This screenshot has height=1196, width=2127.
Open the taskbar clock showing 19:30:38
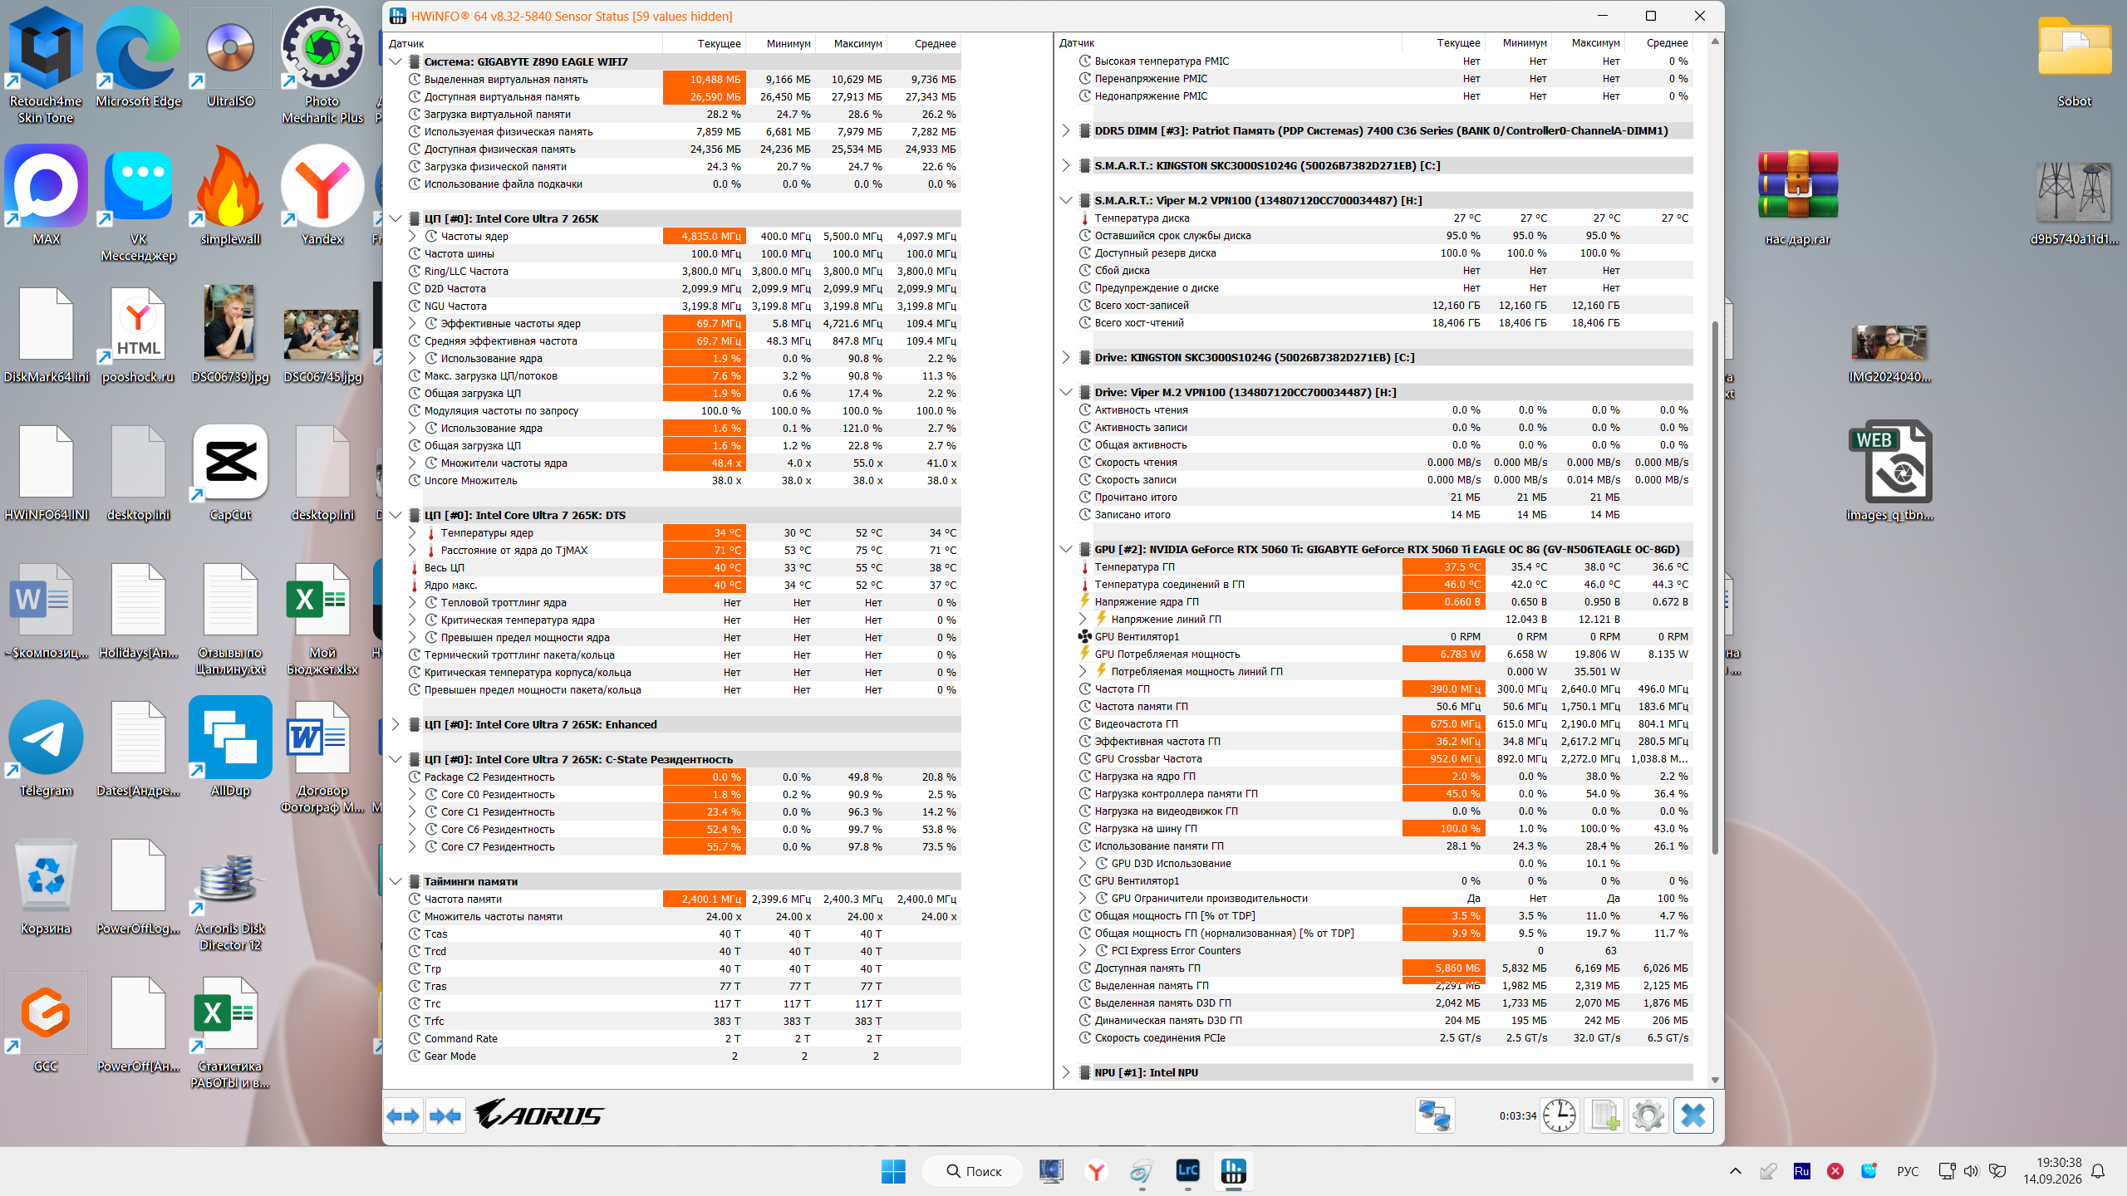[x=2052, y=1170]
